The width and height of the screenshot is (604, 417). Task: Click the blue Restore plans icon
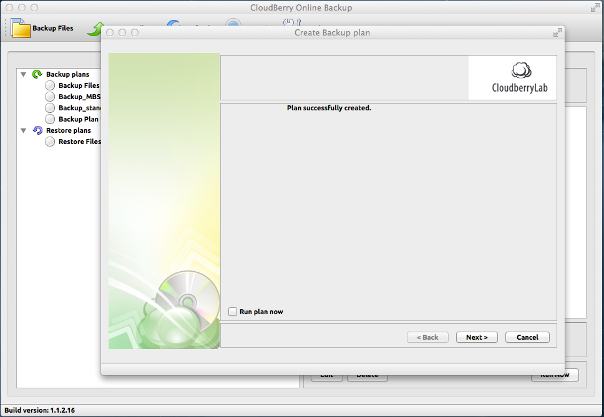tap(37, 130)
